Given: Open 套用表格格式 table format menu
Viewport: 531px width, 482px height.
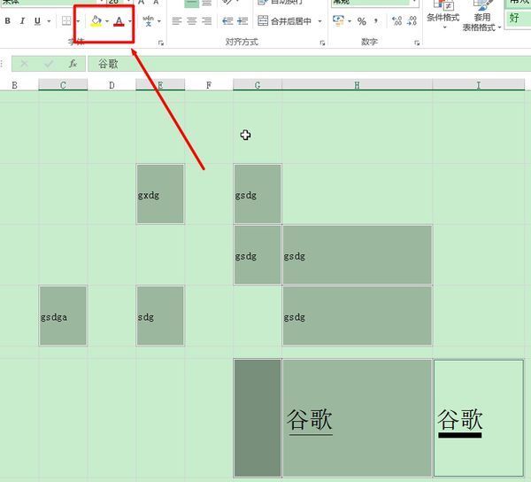Looking at the screenshot, I should pos(481,16).
